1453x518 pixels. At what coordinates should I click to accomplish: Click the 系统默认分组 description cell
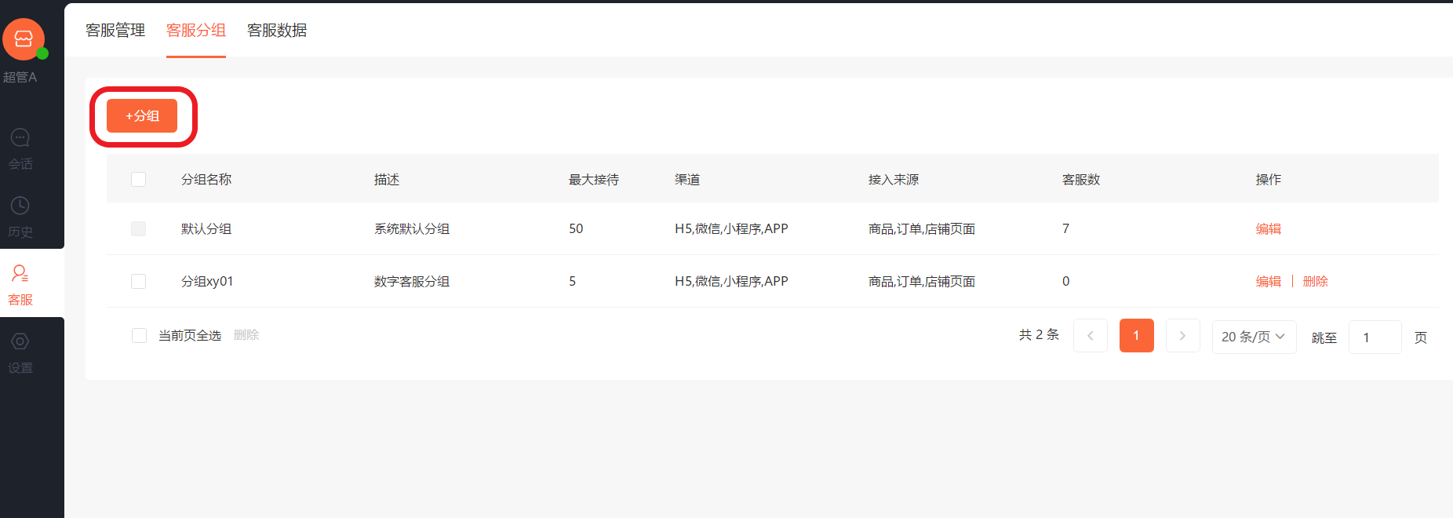(x=412, y=229)
